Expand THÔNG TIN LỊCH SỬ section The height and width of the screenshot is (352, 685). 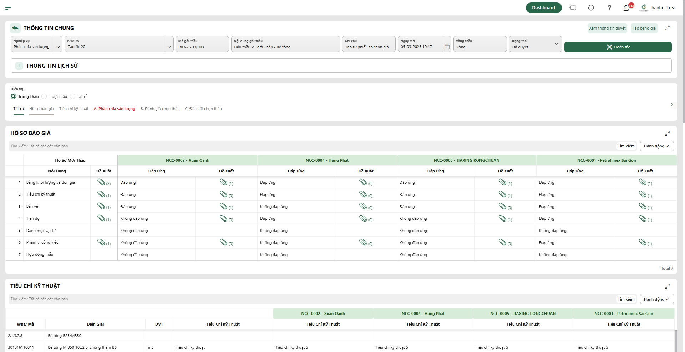point(19,66)
